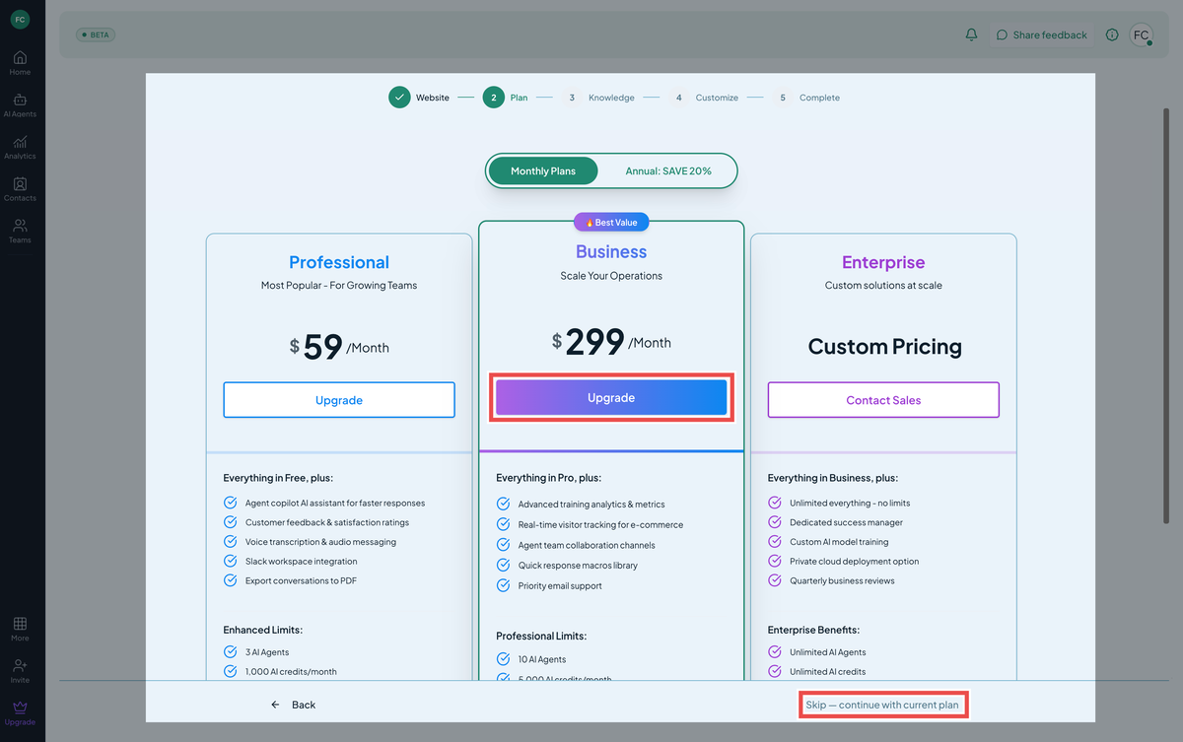Click checkmark beside Private cloud deployment option
Viewport: 1183px width, 742px height.
[x=775, y=561]
